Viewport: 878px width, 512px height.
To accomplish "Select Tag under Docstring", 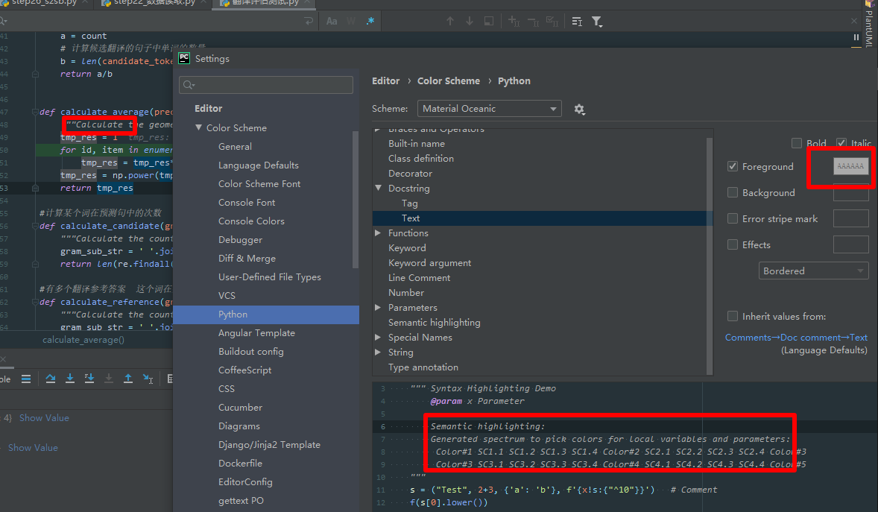I will 409,203.
